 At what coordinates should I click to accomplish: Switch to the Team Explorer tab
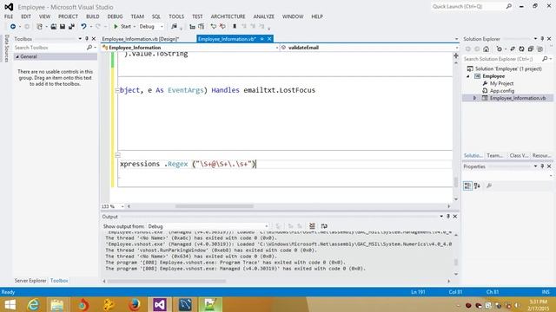(x=495, y=155)
